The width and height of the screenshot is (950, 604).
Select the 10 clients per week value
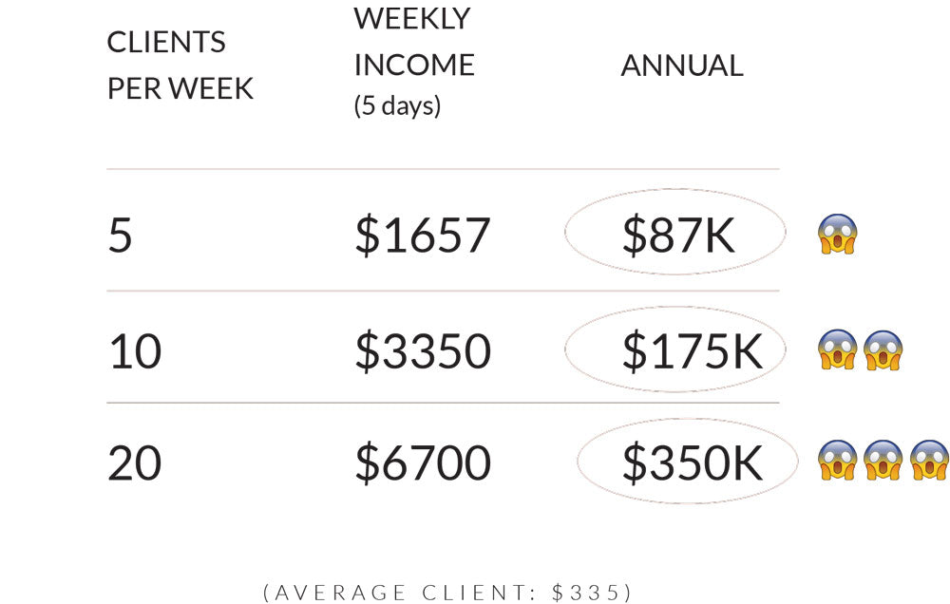coord(135,350)
